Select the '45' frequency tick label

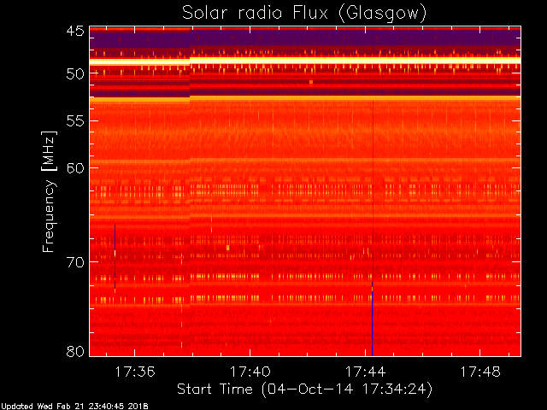(x=75, y=32)
